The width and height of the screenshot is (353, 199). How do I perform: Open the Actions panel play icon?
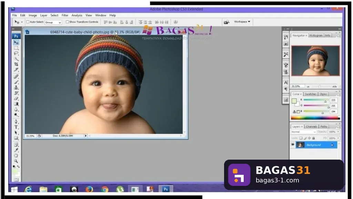click(x=286, y=44)
